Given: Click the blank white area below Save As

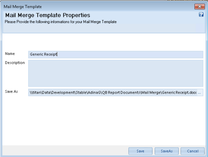Looking at the screenshot, I should (x=104, y=120).
